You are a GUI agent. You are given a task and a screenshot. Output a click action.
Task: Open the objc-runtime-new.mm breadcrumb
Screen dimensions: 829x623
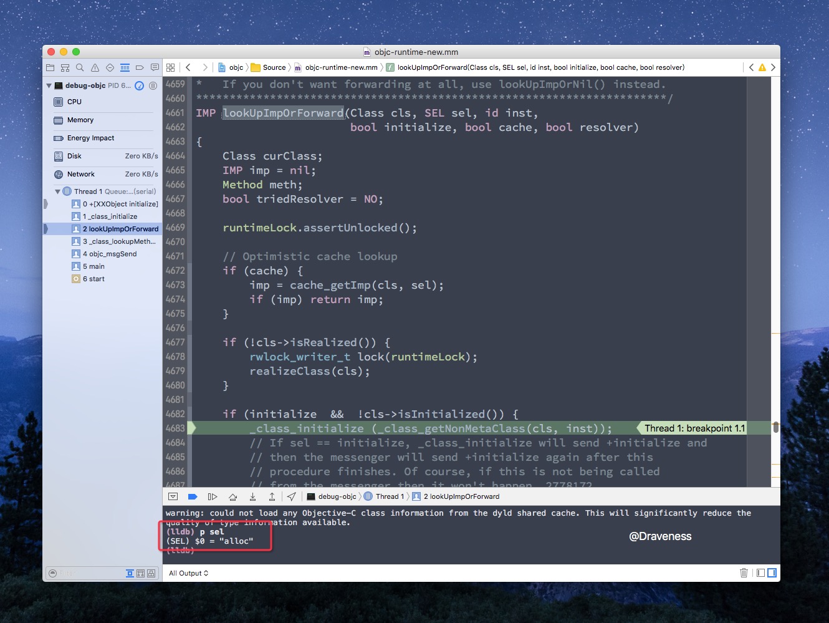pyautogui.click(x=336, y=67)
